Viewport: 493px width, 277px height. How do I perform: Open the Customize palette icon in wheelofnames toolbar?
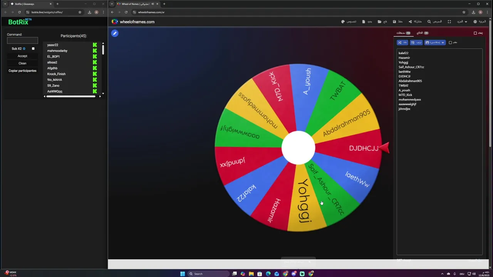tap(343, 22)
